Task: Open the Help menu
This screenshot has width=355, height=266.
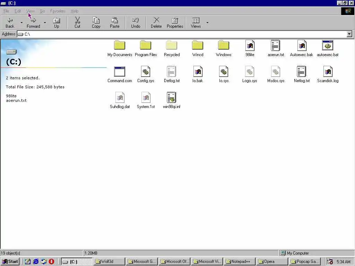Action: coord(74,11)
